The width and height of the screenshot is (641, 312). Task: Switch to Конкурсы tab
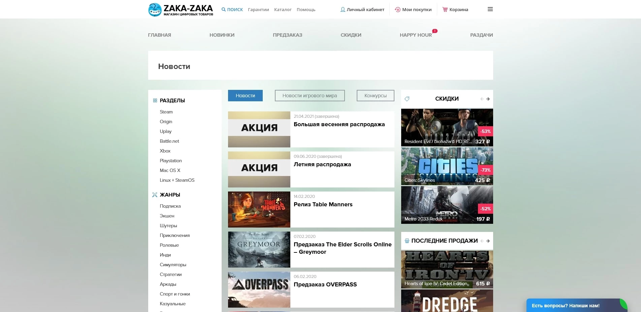(375, 96)
